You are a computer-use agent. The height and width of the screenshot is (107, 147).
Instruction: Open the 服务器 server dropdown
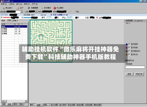[x=21, y=12]
